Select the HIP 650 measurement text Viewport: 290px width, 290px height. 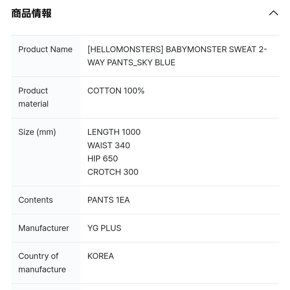click(x=103, y=158)
